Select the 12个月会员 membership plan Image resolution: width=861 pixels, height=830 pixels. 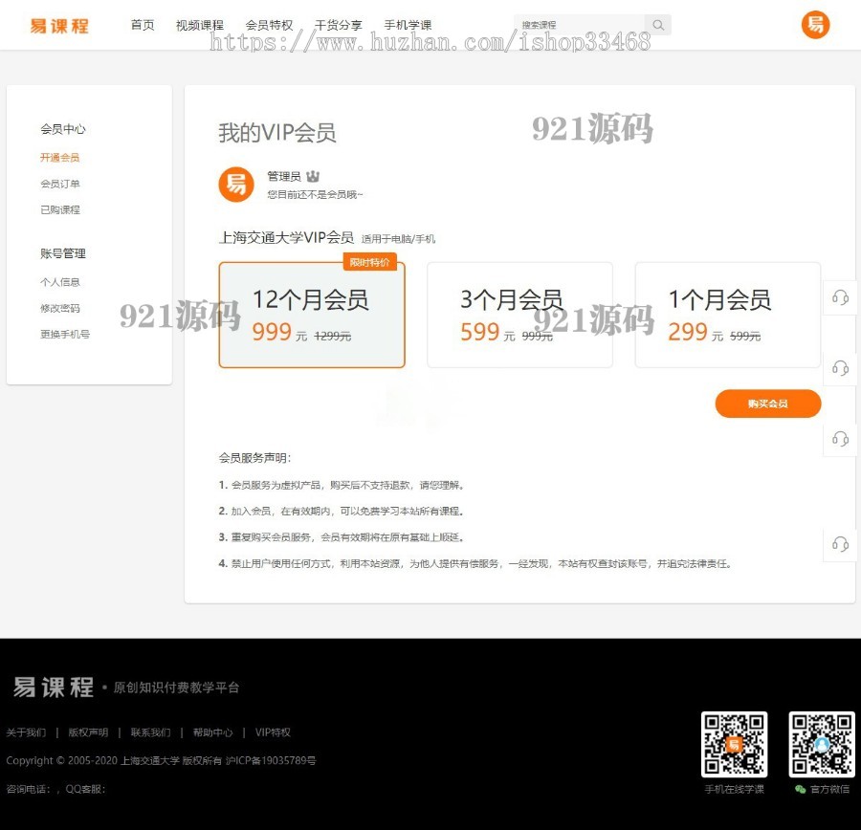(311, 315)
